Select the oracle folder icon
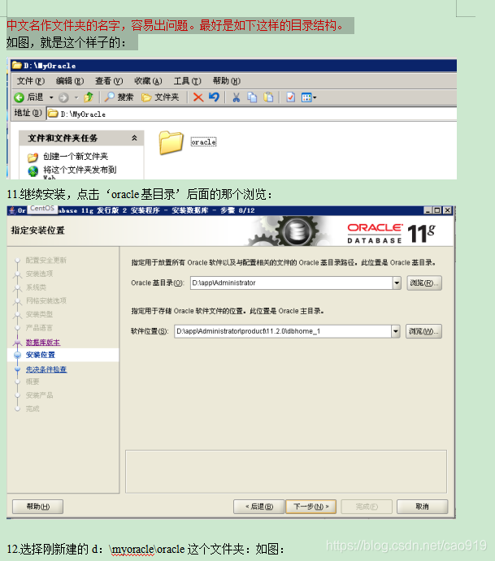The height and width of the screenshot is (561, 495). pos(171,142)
